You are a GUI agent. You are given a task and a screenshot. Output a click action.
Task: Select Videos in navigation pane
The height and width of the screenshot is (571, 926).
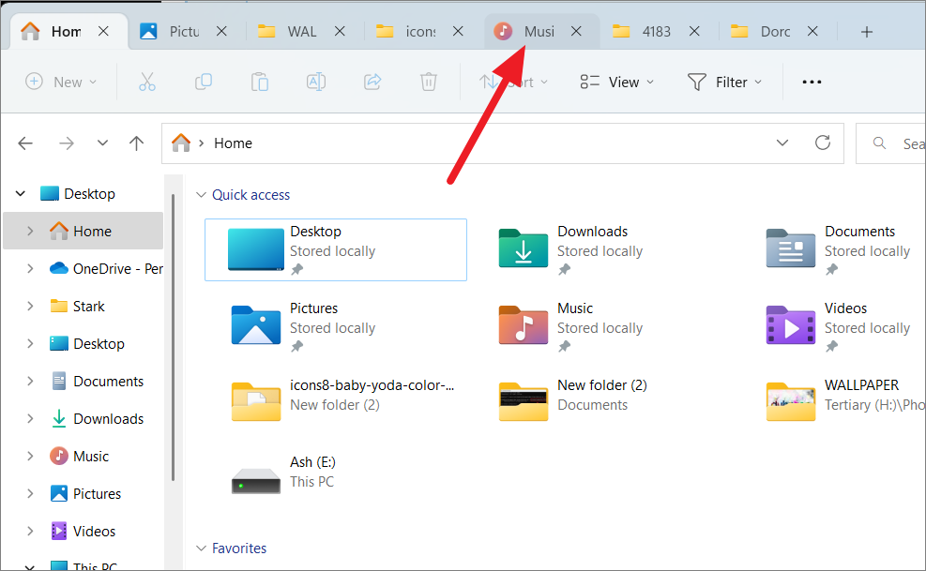83,531
